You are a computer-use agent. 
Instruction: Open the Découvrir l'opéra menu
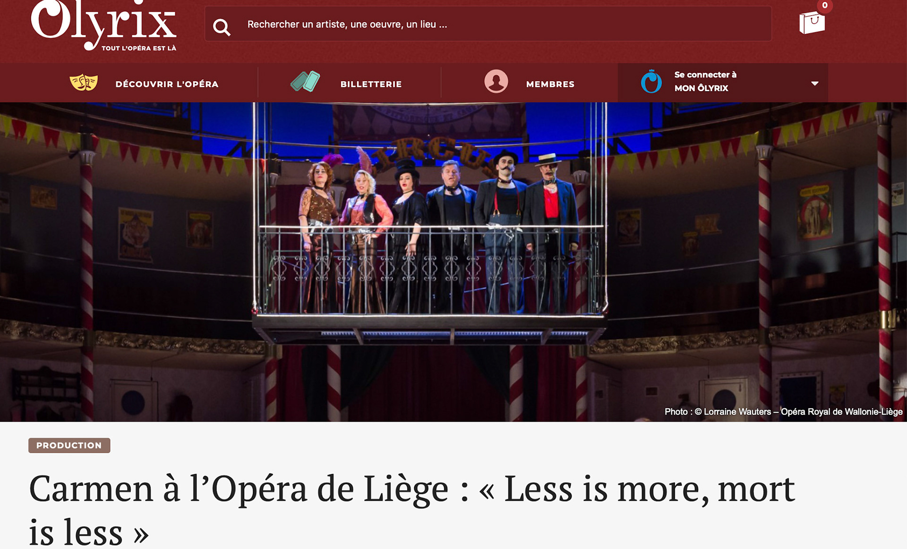tap(167, 84)
